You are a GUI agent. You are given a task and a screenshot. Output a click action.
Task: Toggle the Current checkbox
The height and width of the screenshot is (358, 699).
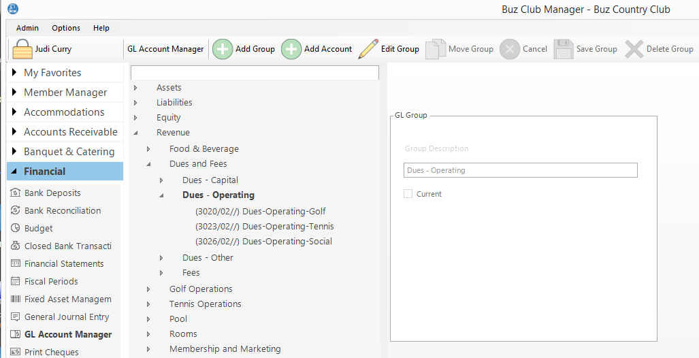click(408, 194)
